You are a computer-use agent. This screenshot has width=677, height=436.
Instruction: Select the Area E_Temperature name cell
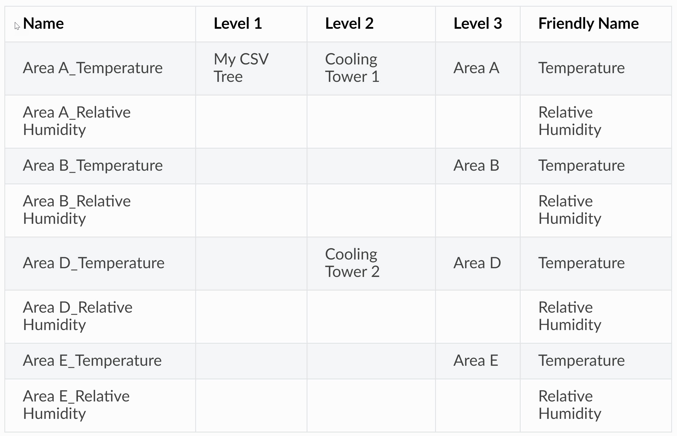tap(100, 361)
